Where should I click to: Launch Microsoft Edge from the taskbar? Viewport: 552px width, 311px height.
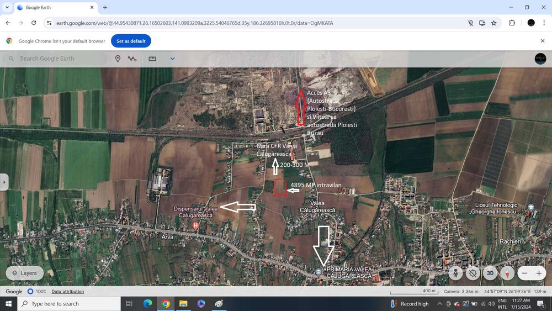147,304
